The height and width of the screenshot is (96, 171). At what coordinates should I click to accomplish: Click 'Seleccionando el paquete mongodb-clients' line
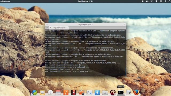coord(80,41)
